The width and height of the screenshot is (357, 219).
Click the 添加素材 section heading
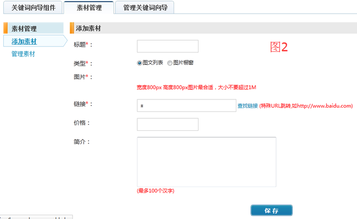coord(89,28)
